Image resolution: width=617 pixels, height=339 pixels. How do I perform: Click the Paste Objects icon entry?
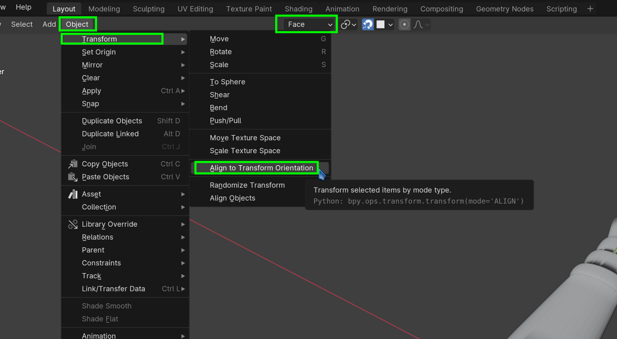coord(124,177)
